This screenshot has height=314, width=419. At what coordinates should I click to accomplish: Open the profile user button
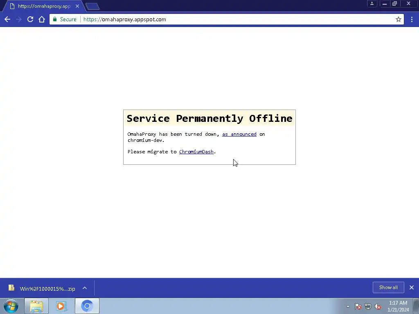pyautogui.click(x=372, y=3)
